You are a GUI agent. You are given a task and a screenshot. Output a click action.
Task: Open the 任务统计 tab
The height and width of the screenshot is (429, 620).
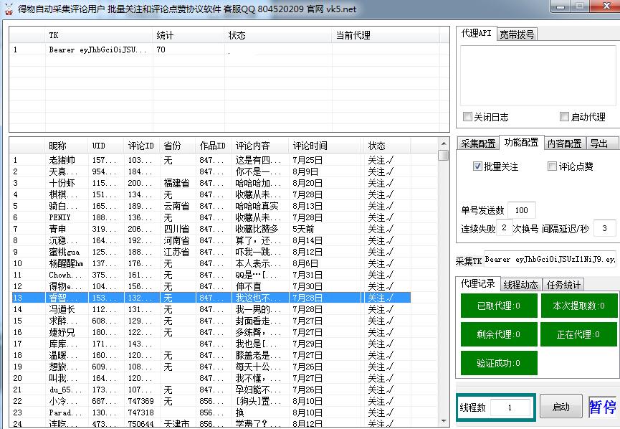click(x=563, y=285)
